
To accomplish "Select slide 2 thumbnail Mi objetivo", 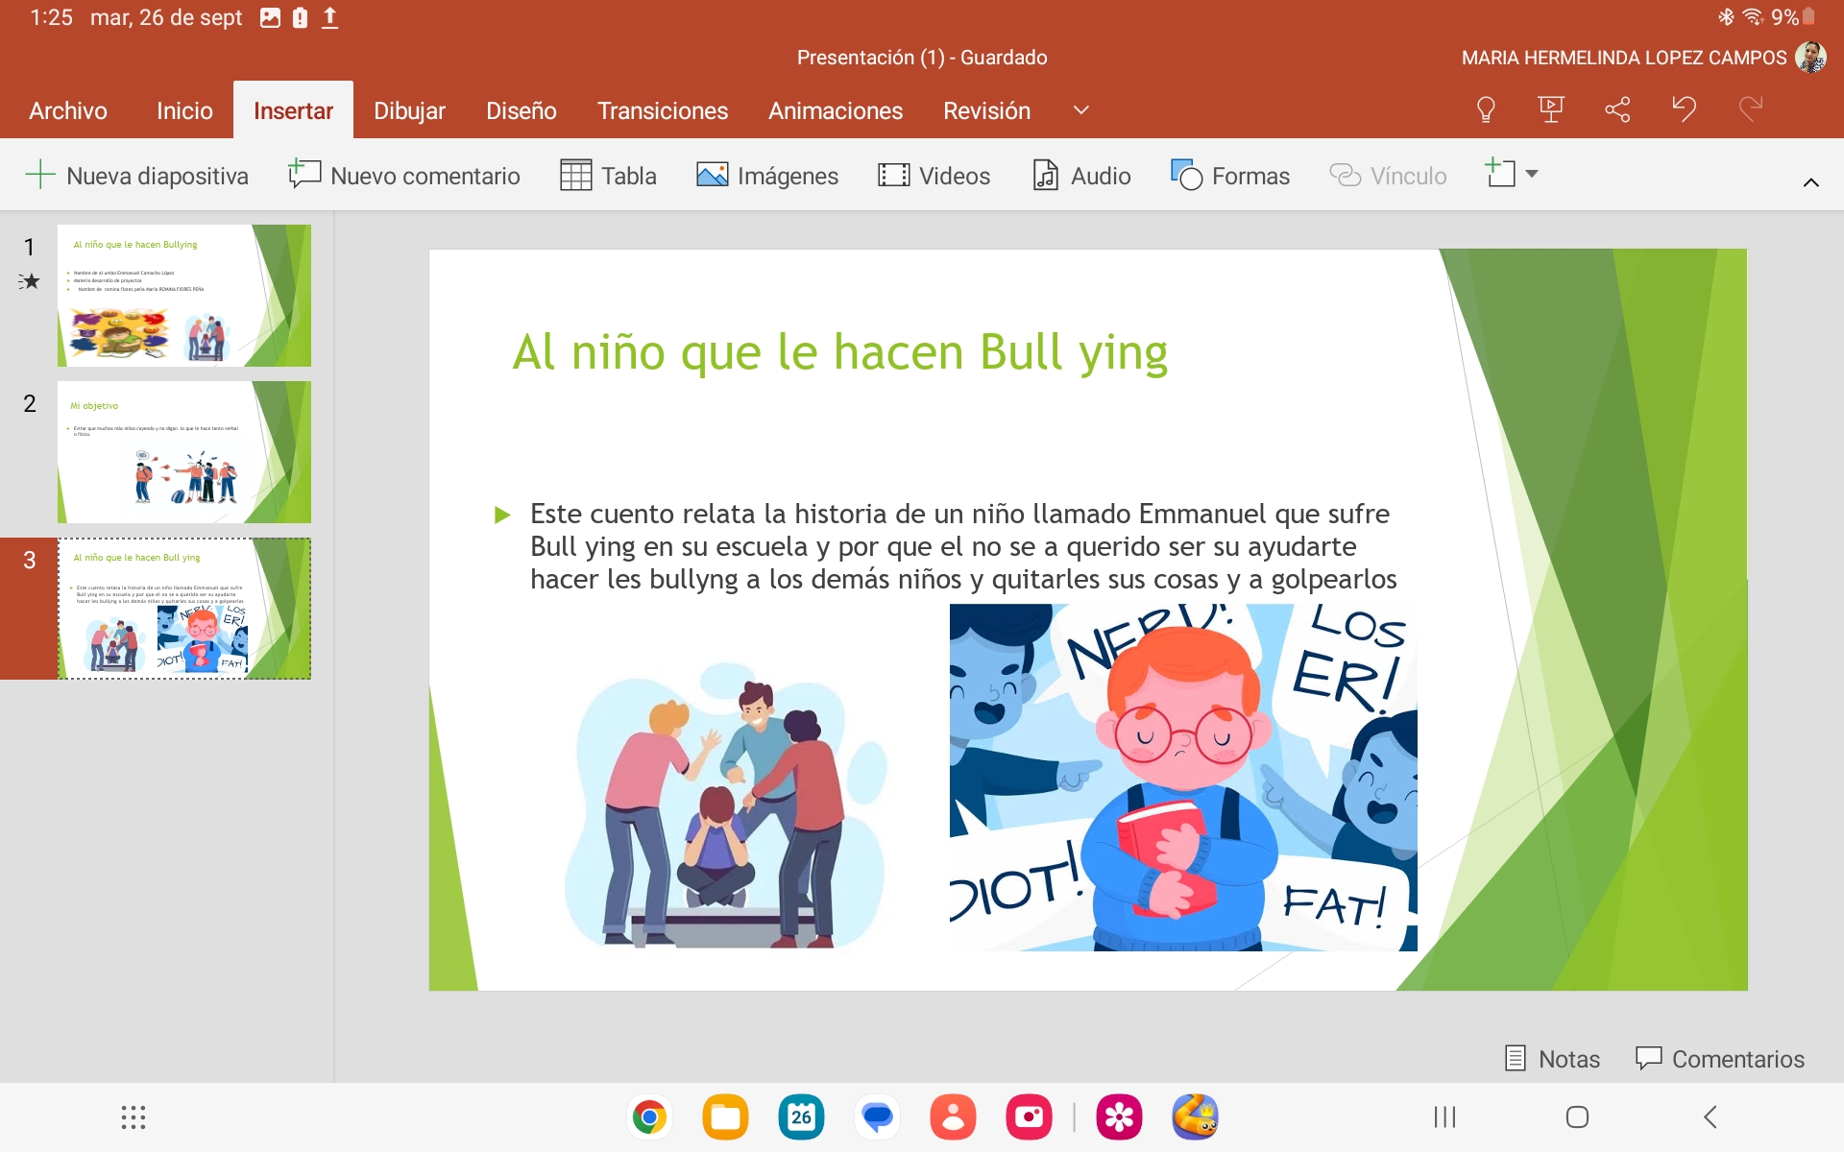I will click(183, 452).
